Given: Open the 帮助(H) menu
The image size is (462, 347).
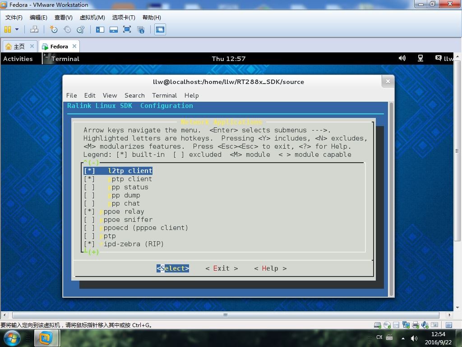Looking at the screenshot, I should [x=152, y=18].
